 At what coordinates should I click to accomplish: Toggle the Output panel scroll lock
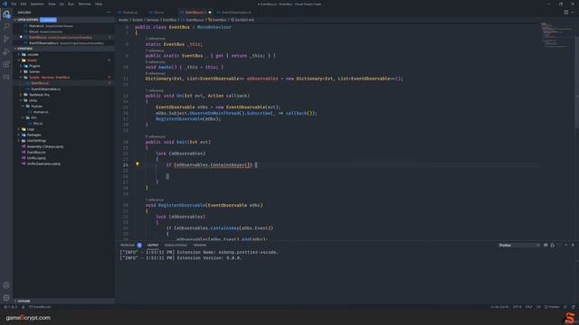pyautogui.click(x=553, y=245)
